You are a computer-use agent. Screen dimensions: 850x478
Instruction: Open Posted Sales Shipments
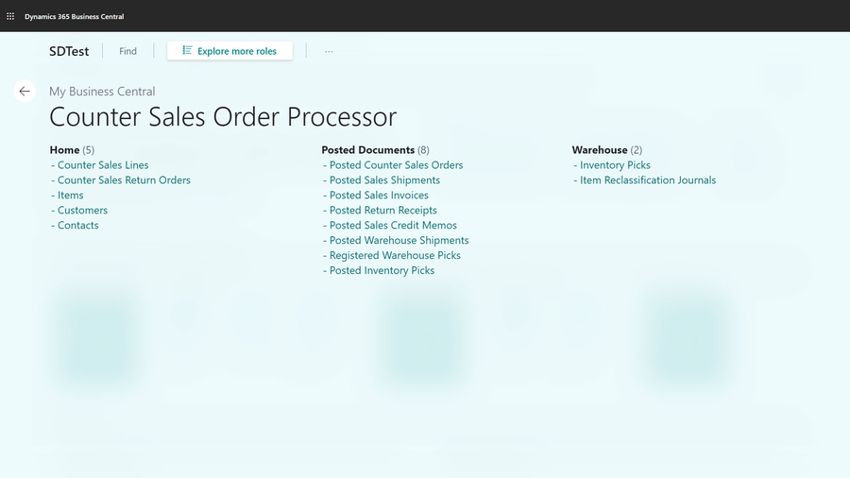click(384, 180)
